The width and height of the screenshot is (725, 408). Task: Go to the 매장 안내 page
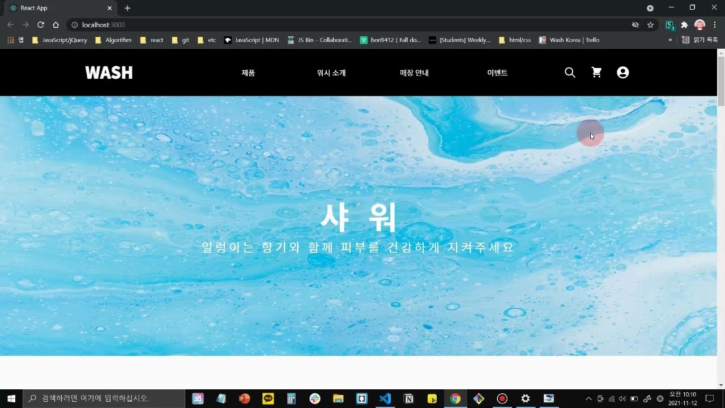[414, 73]
